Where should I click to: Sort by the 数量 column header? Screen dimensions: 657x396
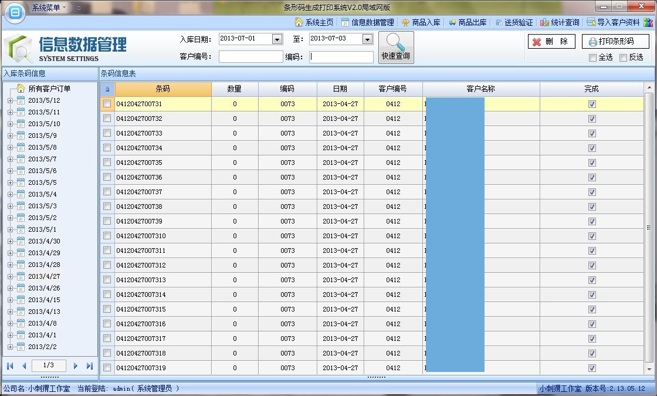coord(235,89)
